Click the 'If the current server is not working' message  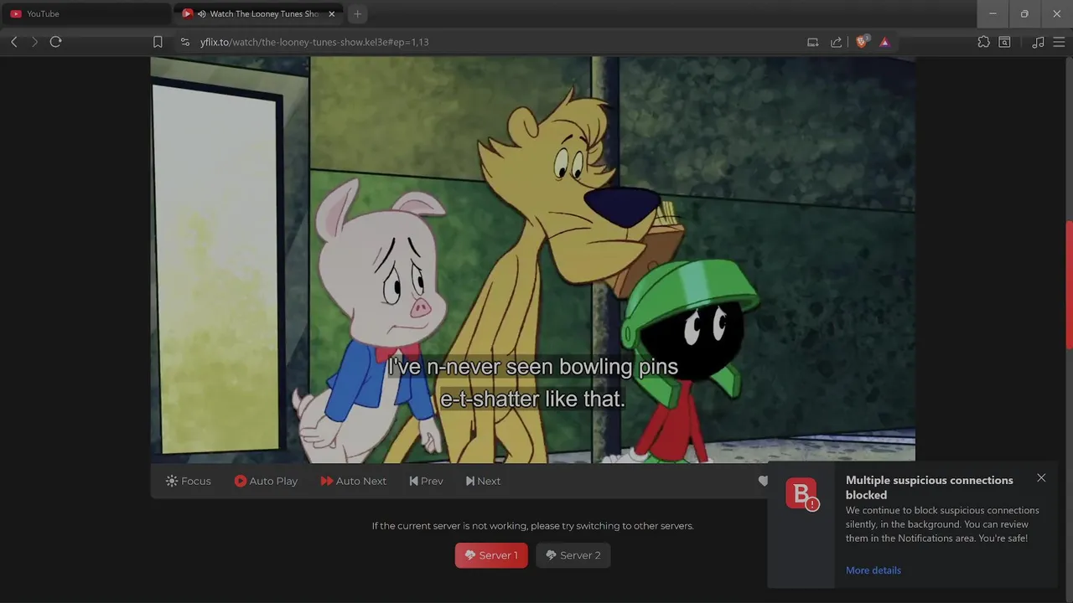[x=533, y=526]
